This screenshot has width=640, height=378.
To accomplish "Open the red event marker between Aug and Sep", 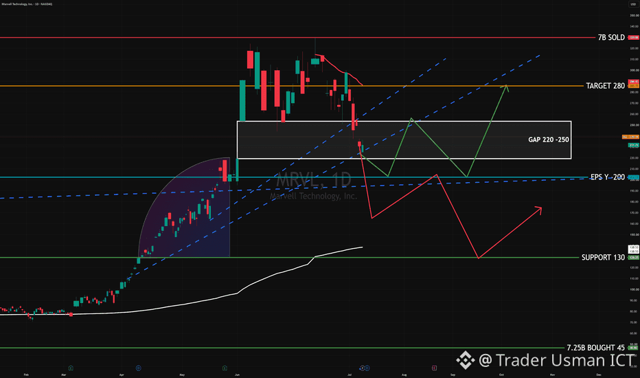I will [434, 368].
